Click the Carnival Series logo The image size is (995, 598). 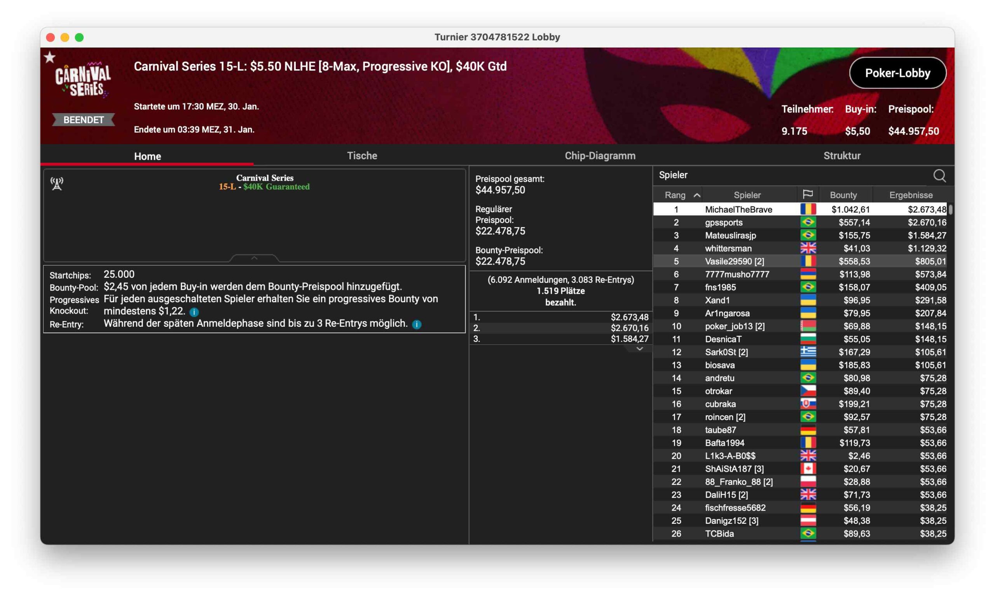tap(83, 79)
